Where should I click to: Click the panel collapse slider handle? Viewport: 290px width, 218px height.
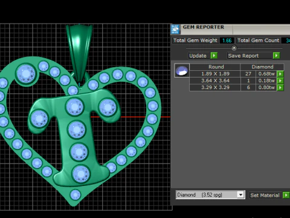pyautogui.click(x=234, y=48)
